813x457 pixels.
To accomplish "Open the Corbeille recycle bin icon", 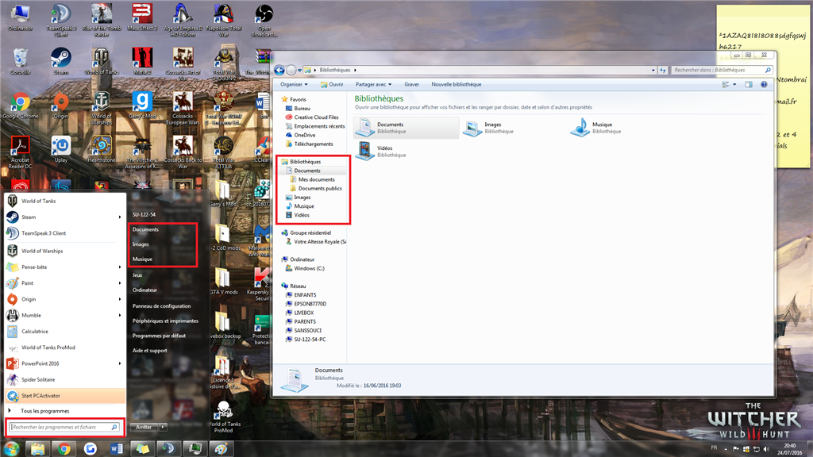I will [20, 61].
